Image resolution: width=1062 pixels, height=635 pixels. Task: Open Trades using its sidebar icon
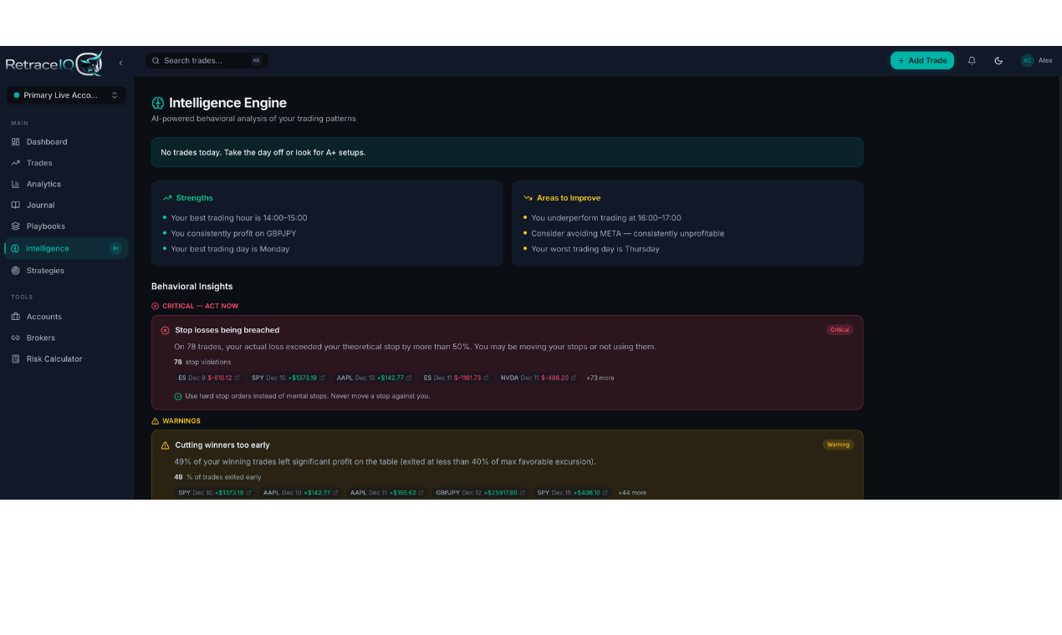16,163
